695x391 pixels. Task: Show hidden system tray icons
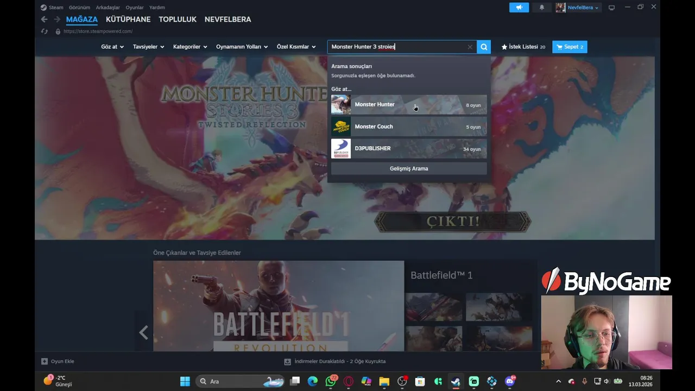558,381
